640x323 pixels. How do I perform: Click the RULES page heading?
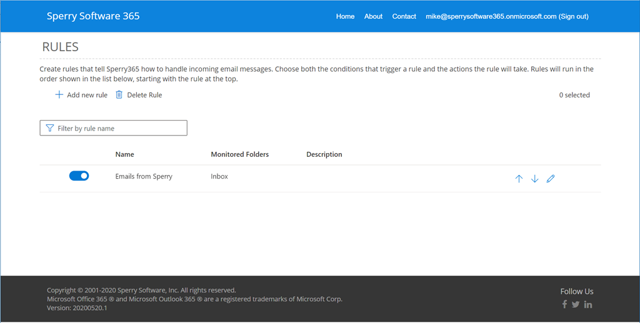(x=61, y=46)
